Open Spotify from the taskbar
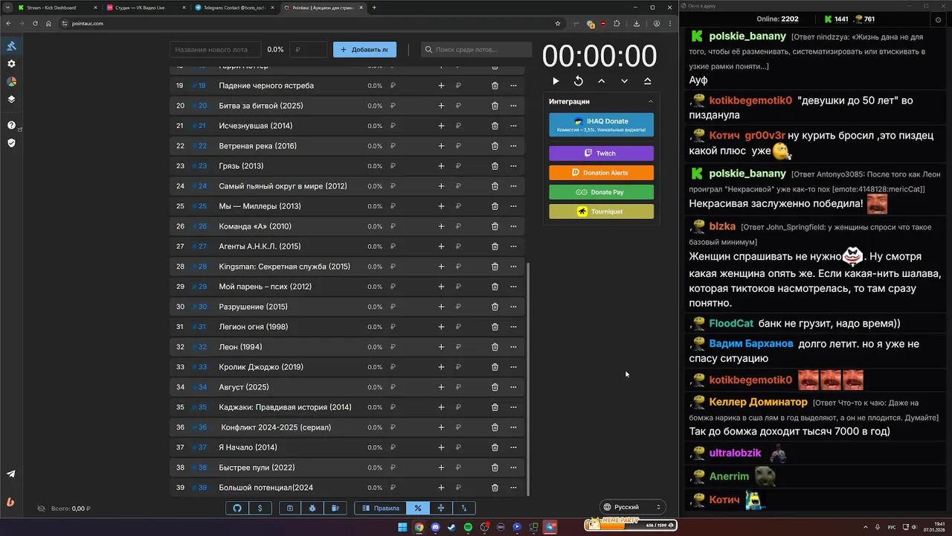 tap(469, 527)
